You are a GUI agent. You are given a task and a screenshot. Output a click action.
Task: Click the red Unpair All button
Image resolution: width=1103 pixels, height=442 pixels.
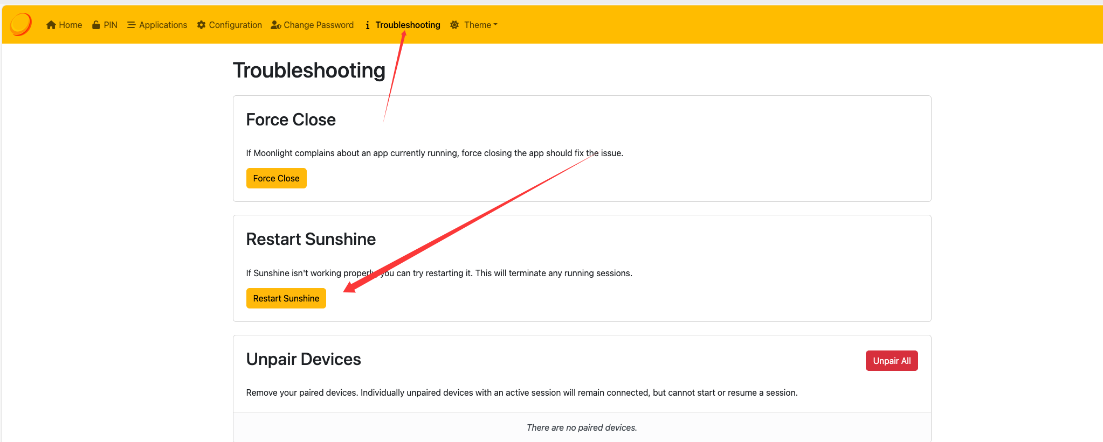click(x=892, y=361)
